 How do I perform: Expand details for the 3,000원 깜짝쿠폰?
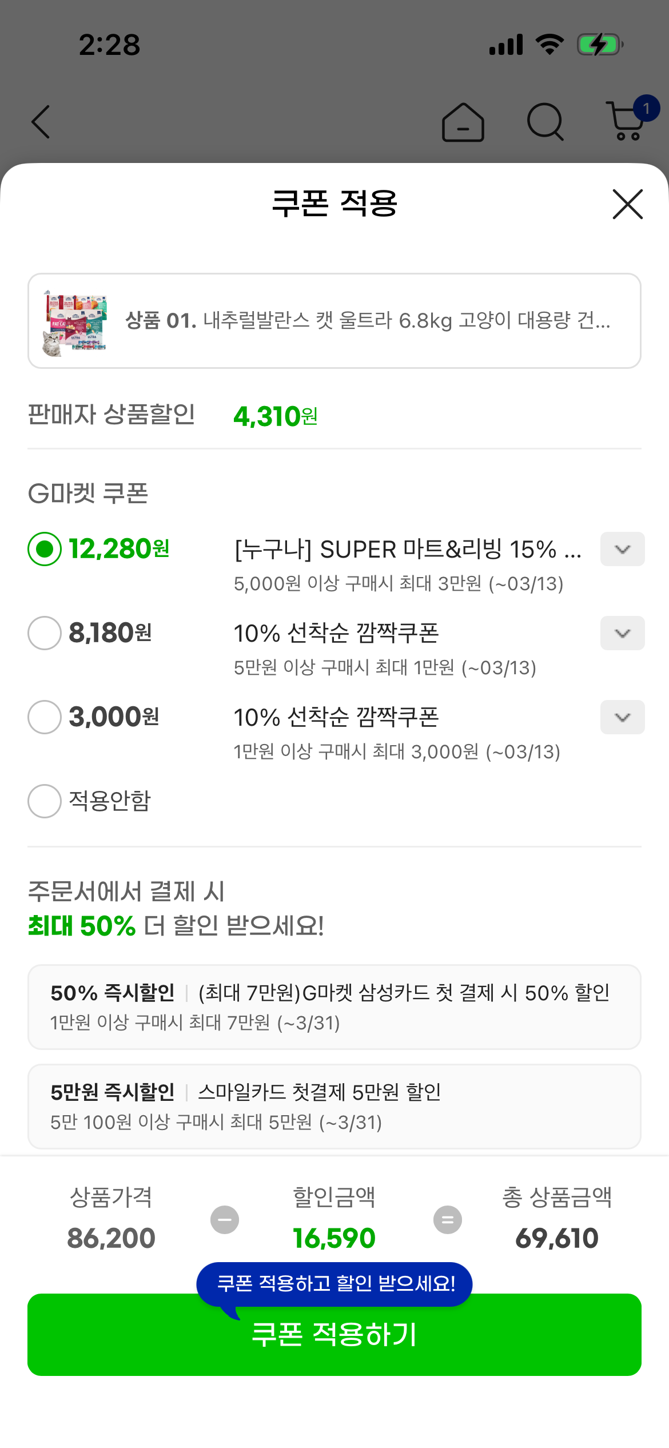622,717
